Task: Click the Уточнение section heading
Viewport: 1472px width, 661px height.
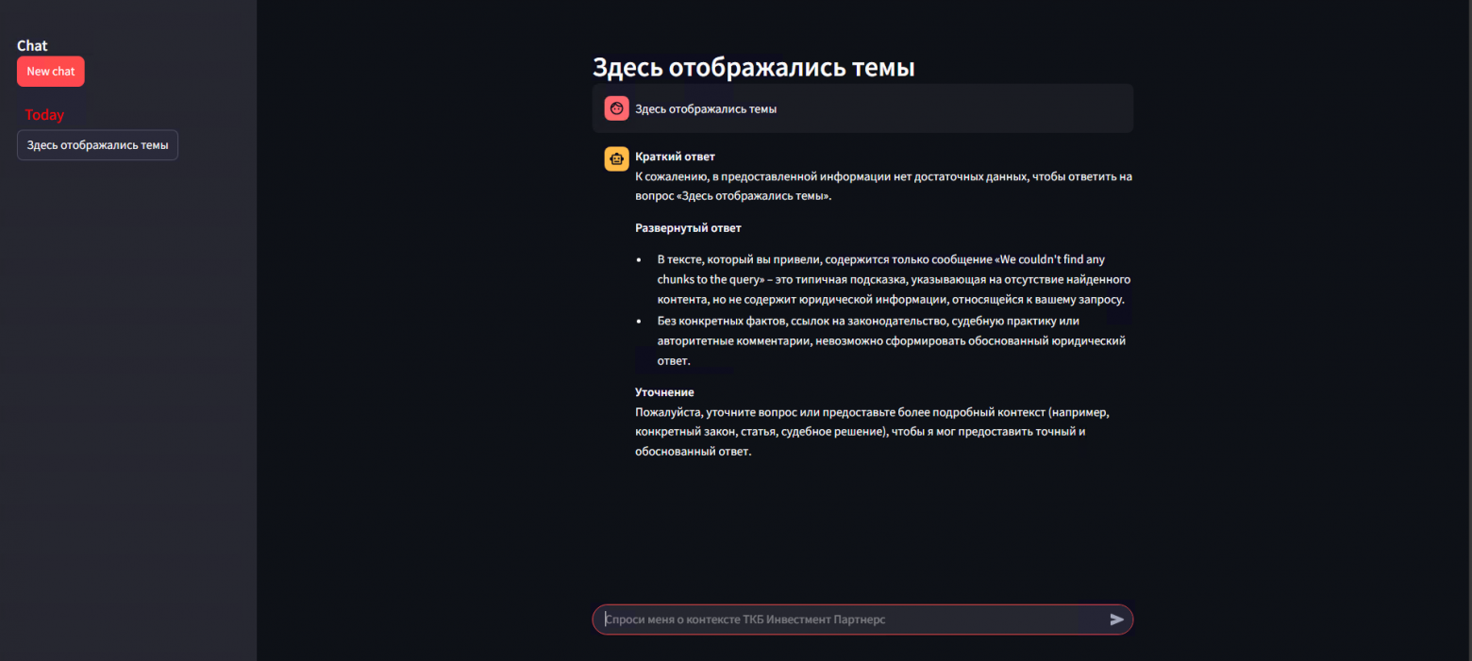Action: [x=663, y=391]
